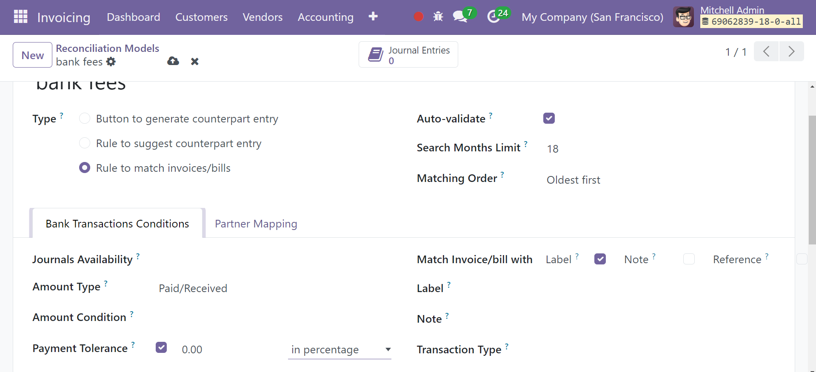Image resolution: width=816 pixels, height=372 pixels.
Task: Go to previous record arrow
Action: click(x=766, y=51)
